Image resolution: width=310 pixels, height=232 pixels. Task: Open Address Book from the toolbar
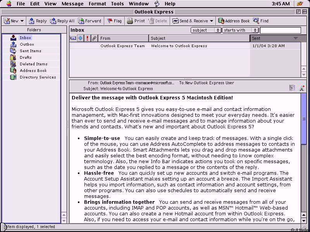[x=234, y=21]
